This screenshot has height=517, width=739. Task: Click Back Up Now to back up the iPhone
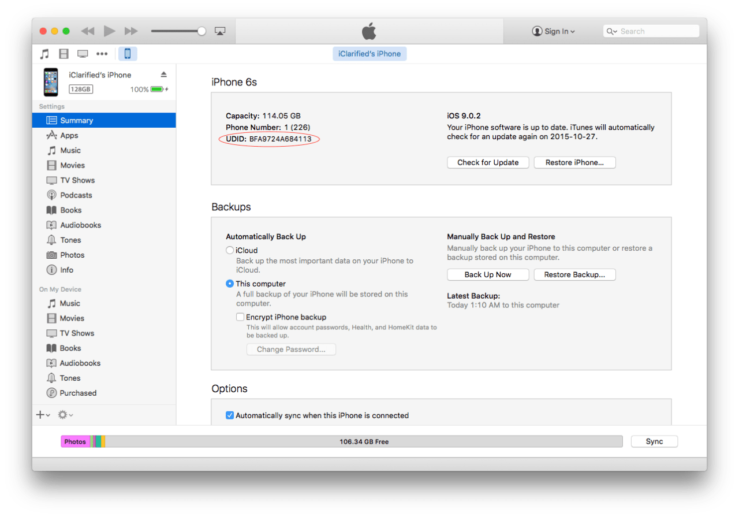click(488, 274)
